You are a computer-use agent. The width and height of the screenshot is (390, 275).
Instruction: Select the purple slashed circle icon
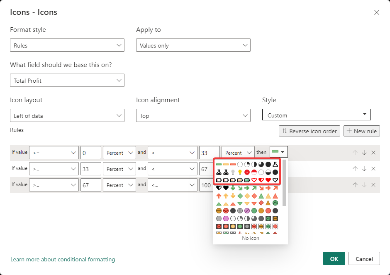coord(247,211)
